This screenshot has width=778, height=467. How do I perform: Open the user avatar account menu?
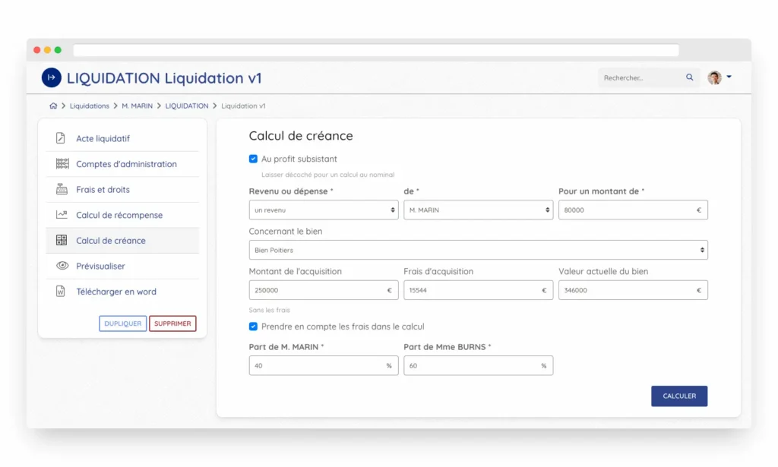[x=719, y=77]
